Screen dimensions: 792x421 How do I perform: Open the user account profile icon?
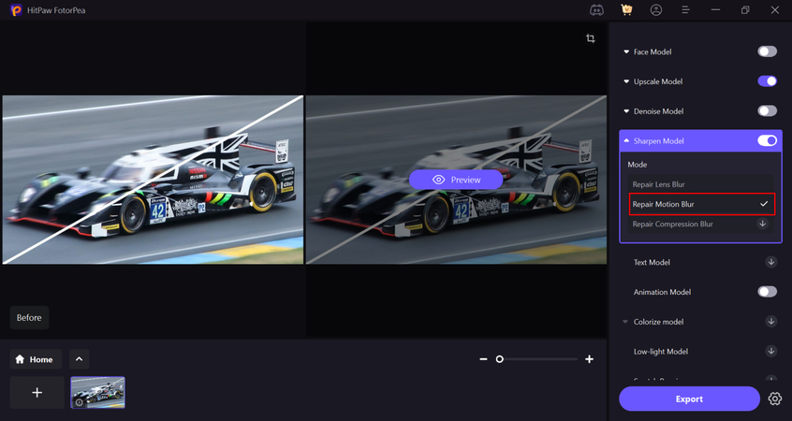point(656,10)
